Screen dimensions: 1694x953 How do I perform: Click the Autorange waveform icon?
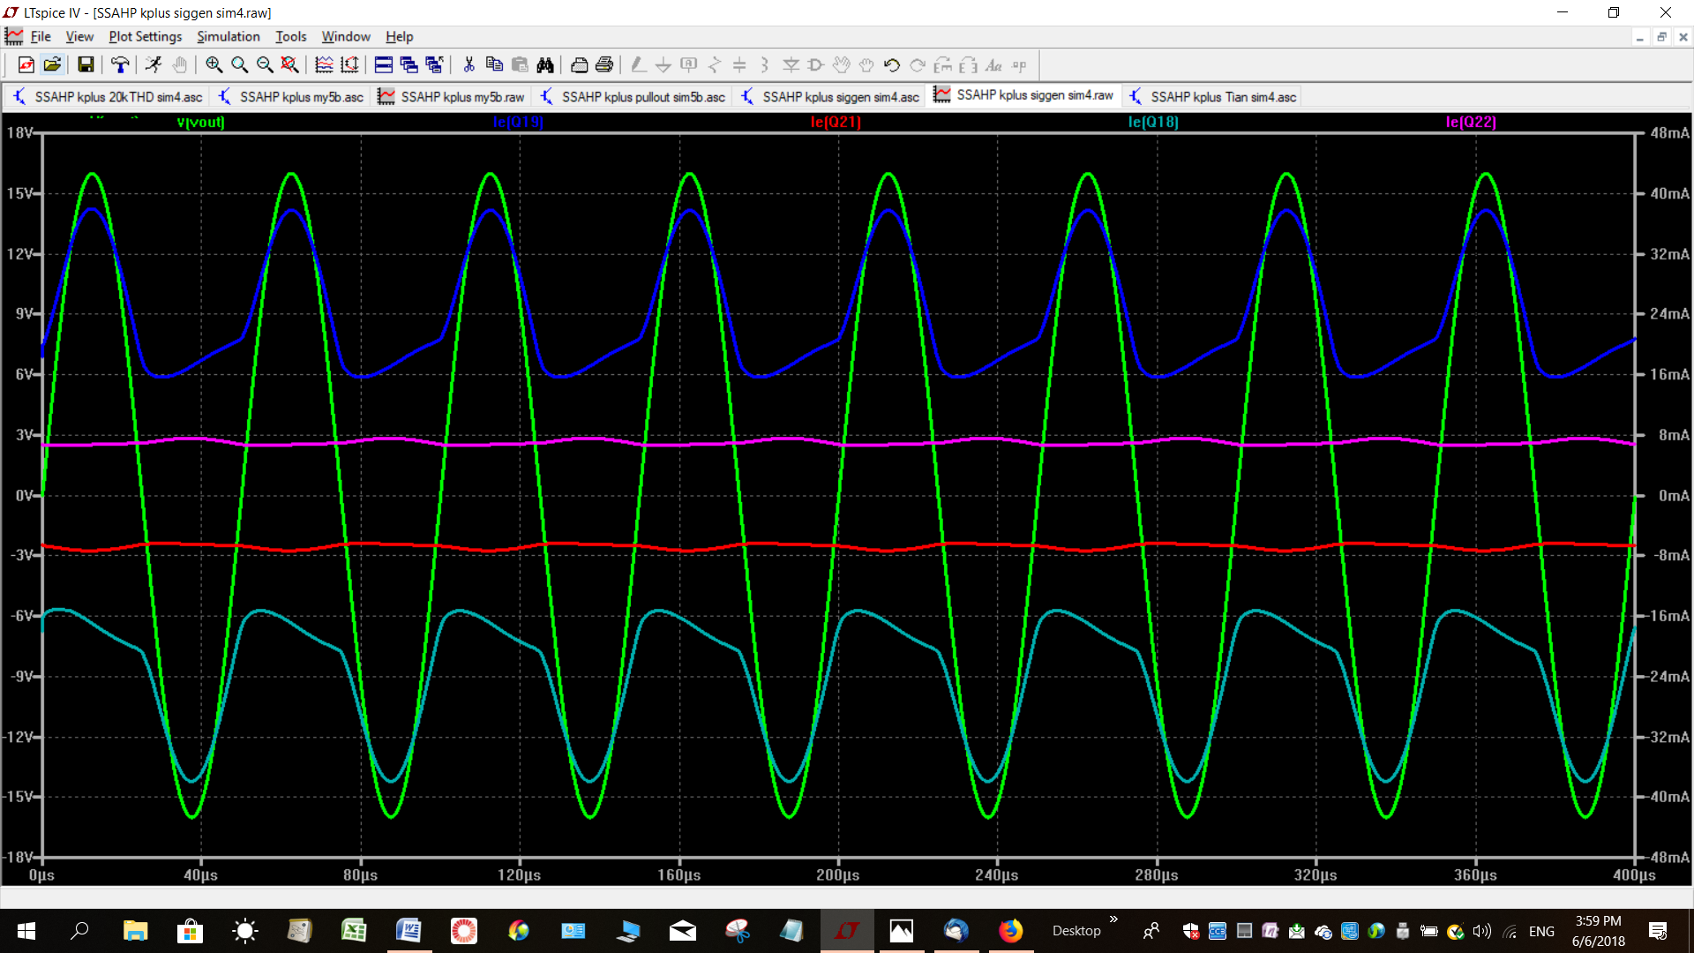[x=324, y=64]
